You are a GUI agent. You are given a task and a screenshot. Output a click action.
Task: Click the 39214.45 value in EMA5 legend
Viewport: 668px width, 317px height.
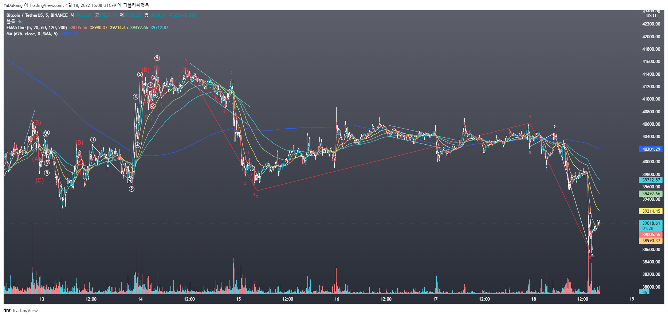click(x=119, y=28)
